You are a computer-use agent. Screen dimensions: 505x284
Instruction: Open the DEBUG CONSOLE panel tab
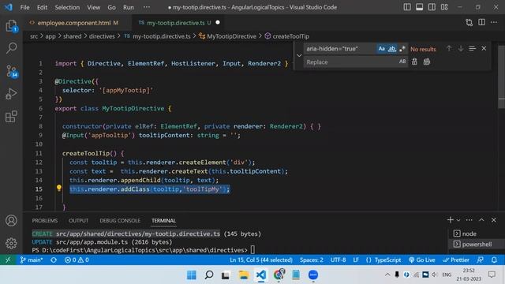coord(120,221)
